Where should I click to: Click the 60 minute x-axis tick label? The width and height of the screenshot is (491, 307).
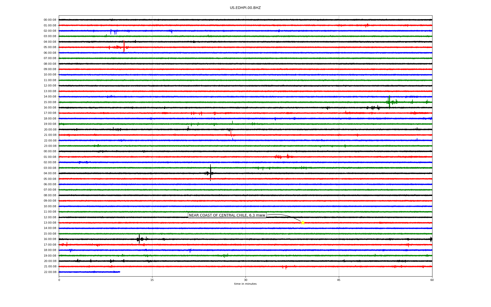(432, 280)
